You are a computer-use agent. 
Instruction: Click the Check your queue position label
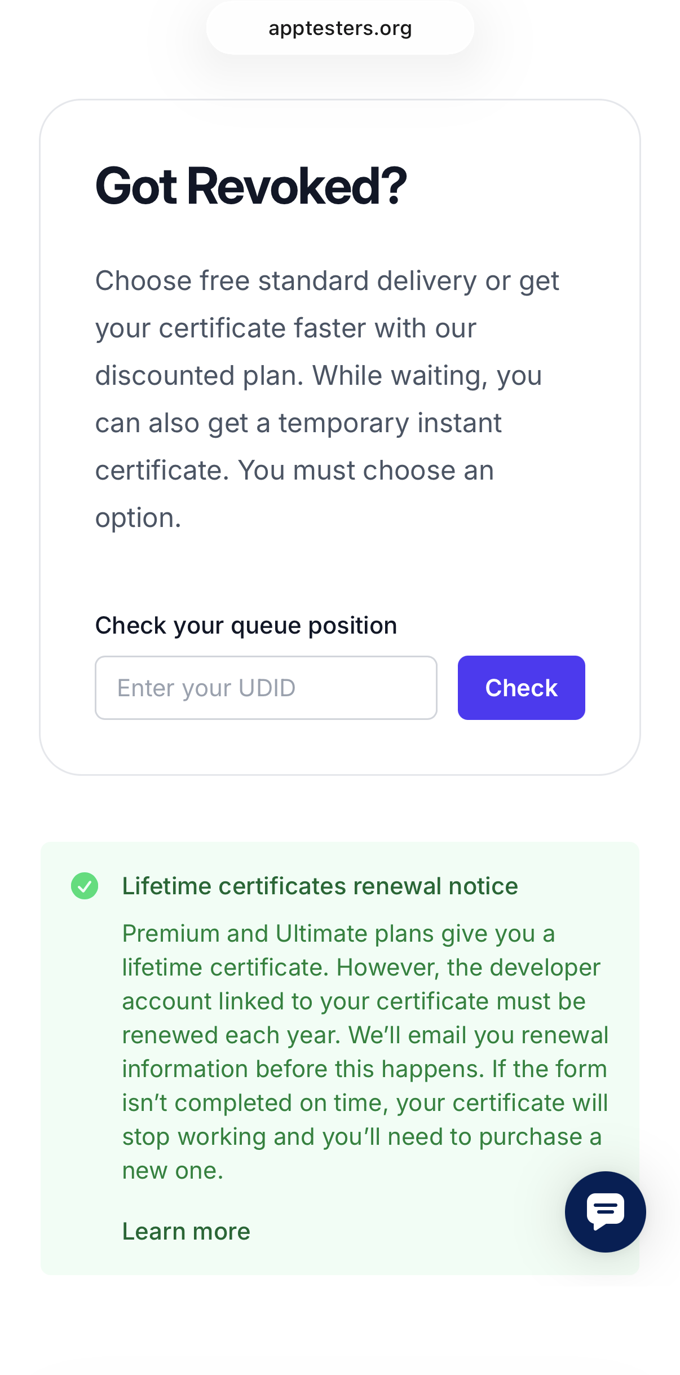coord(246,625)
